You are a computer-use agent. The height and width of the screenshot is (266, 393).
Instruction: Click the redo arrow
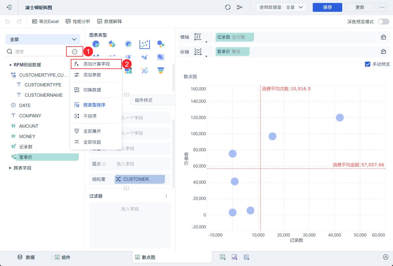tap(19, 21)
